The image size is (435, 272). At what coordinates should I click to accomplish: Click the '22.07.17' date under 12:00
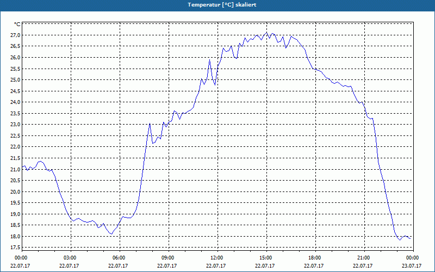216,265
